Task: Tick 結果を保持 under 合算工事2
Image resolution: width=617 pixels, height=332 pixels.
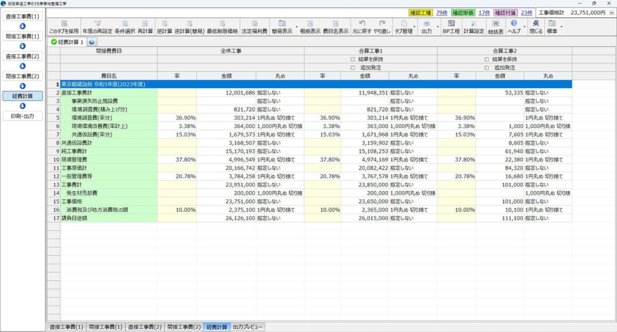Action: click(487, 59)
